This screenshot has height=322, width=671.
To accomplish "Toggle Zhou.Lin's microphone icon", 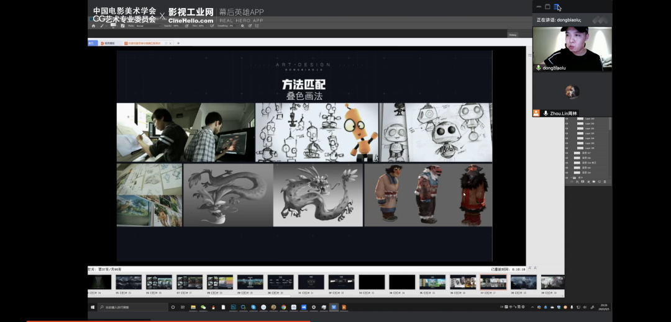I will click(x=545, y=113).
